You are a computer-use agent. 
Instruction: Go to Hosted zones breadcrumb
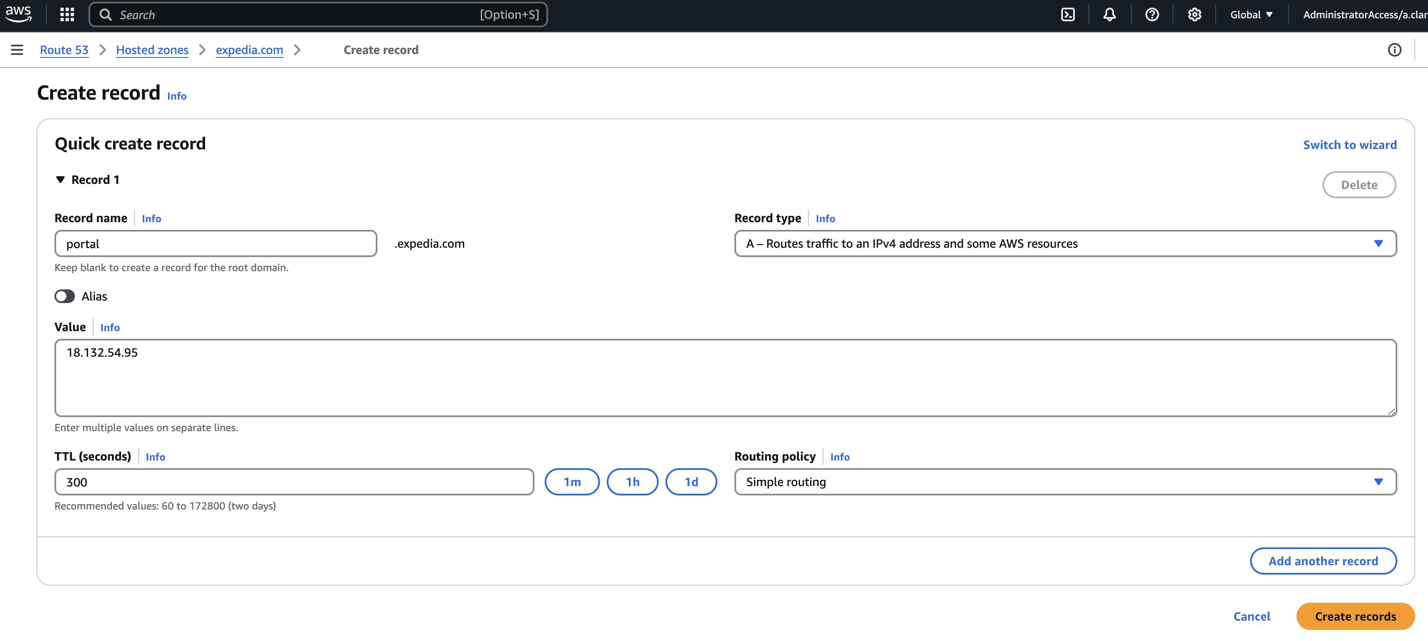[152, 50]
